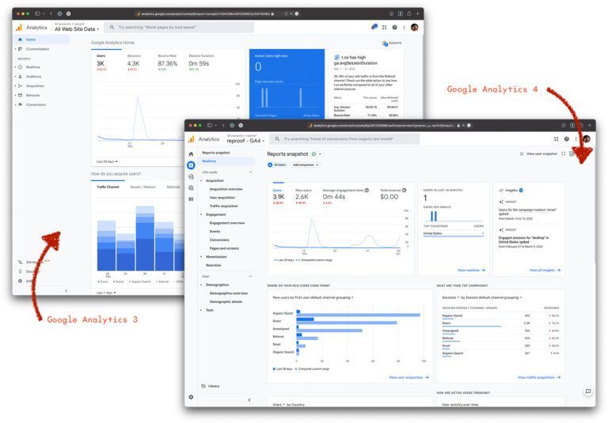Switch to Source / Medium tab in GA3
The image size is (608, 423).
(x=142, y=187)
